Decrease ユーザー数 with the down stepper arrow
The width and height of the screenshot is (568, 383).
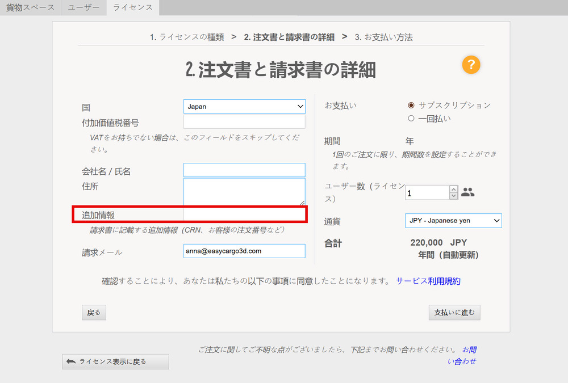[453, 196]
